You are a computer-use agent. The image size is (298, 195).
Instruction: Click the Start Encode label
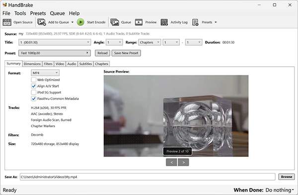[x=96, y=22]
